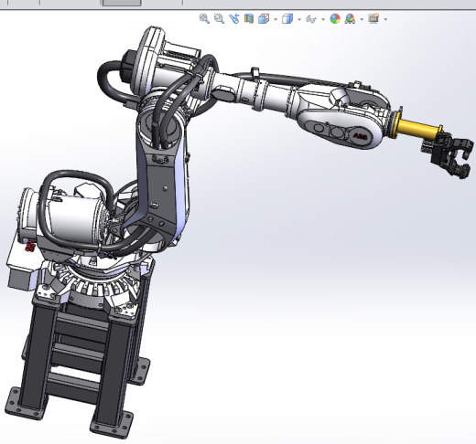Open the View Settings monitor icon

point(373,19)
